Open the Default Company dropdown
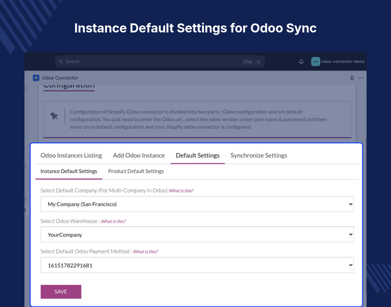391x307 pixels. click(x=197, y=204)
